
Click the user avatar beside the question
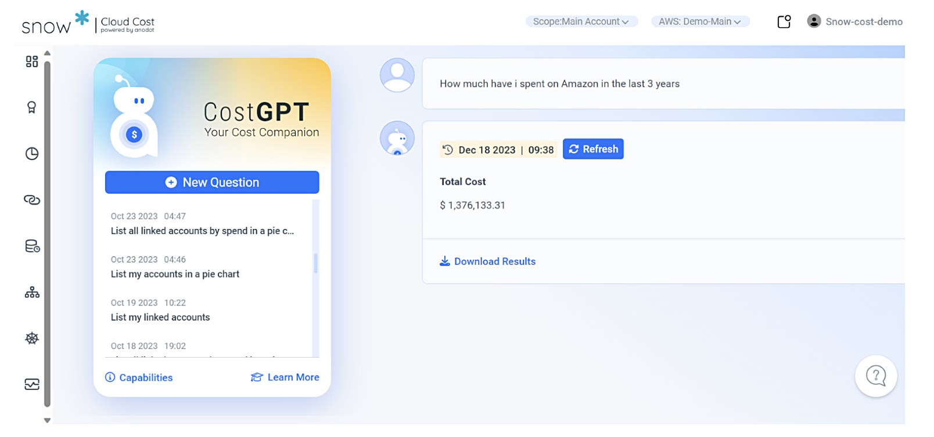pyautogui.click(x=397, y=75)
